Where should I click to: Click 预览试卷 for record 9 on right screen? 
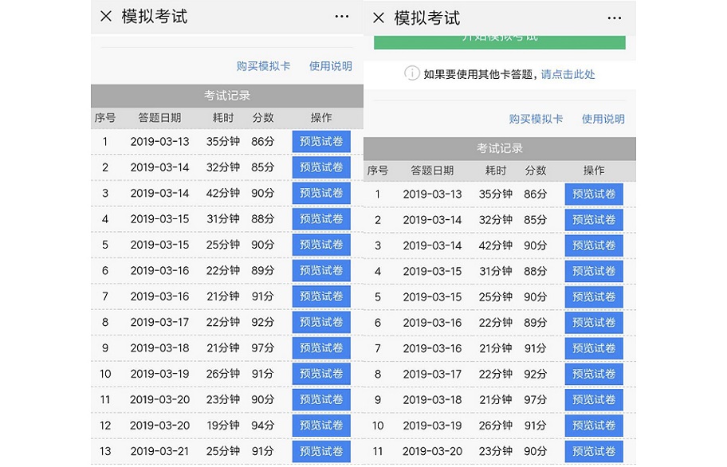[x=594, y=400]
